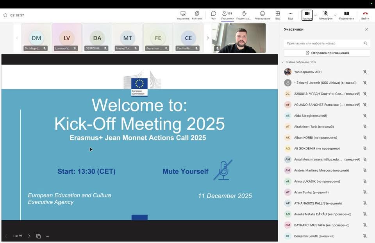The width and height of the screenshot is (375, 243).
Task: Expand camera device options arrow
Action: [x=316, y=15]
